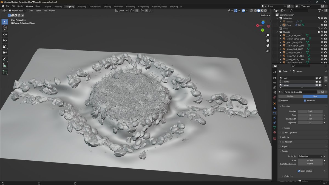Enable the Rocks collection checkbox
The width and height of the screenshot is (329, 185).
[x=319, y=29]
